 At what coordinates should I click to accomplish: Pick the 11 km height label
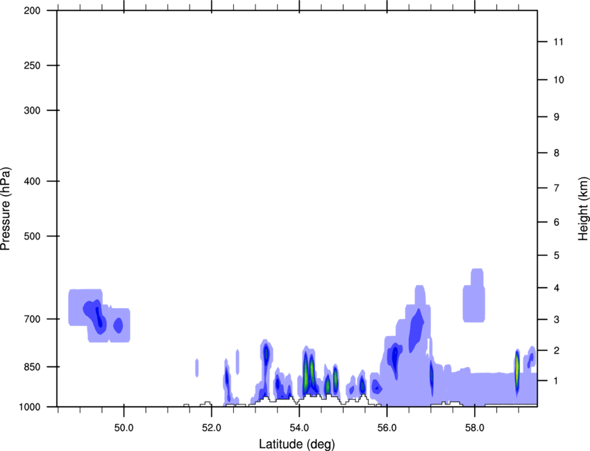(x=558, y=42)
